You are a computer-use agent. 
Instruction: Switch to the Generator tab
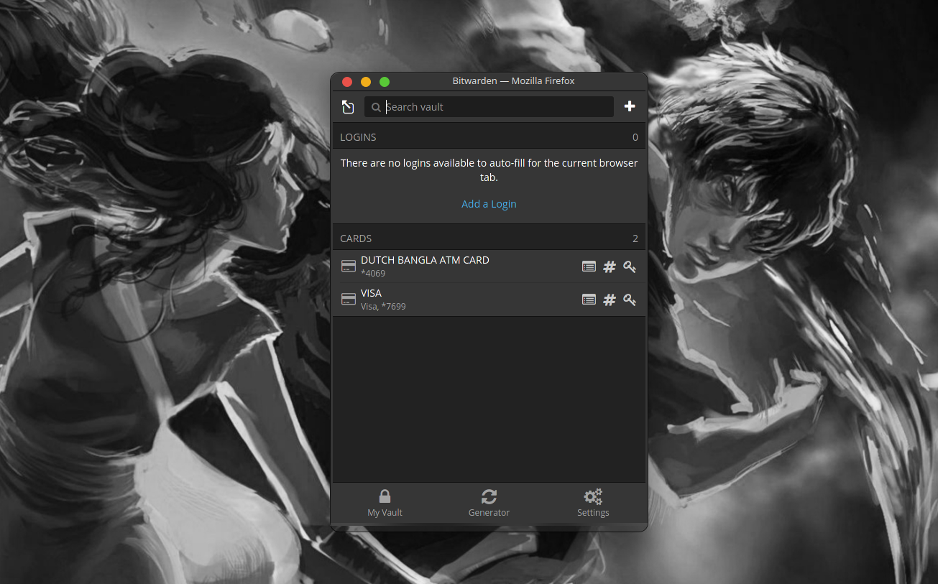(x=489, y=503)
